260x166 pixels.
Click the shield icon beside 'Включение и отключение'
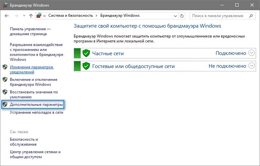coord(5,79)
